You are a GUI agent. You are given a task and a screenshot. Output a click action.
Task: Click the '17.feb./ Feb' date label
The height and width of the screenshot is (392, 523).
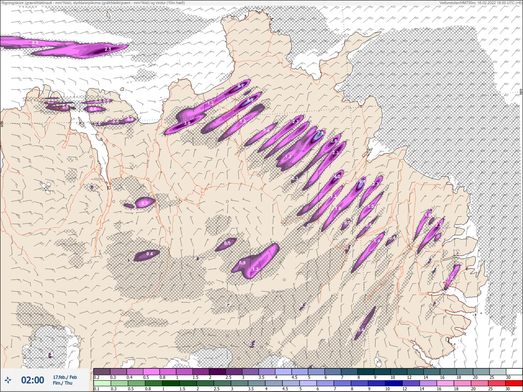pos(65,377)
